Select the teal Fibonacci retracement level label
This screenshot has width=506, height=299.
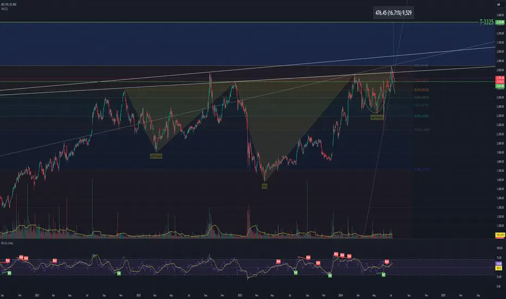(421, 116)
